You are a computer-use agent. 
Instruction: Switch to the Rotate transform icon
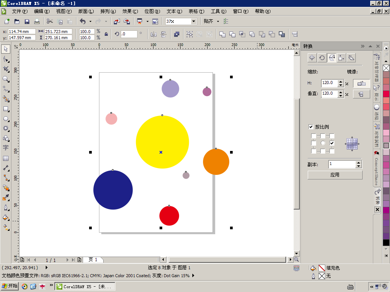click(x=322, y=58)
